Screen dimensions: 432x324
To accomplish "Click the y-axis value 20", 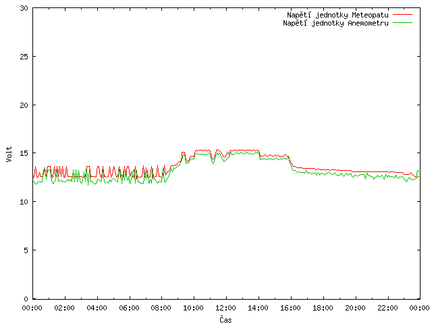I will click(x=24, y=105).
